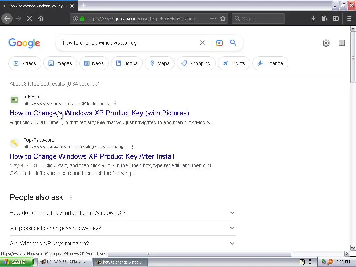Click the help question mark tray icon
Screen dimensions: 356x267
coord(302,262)
